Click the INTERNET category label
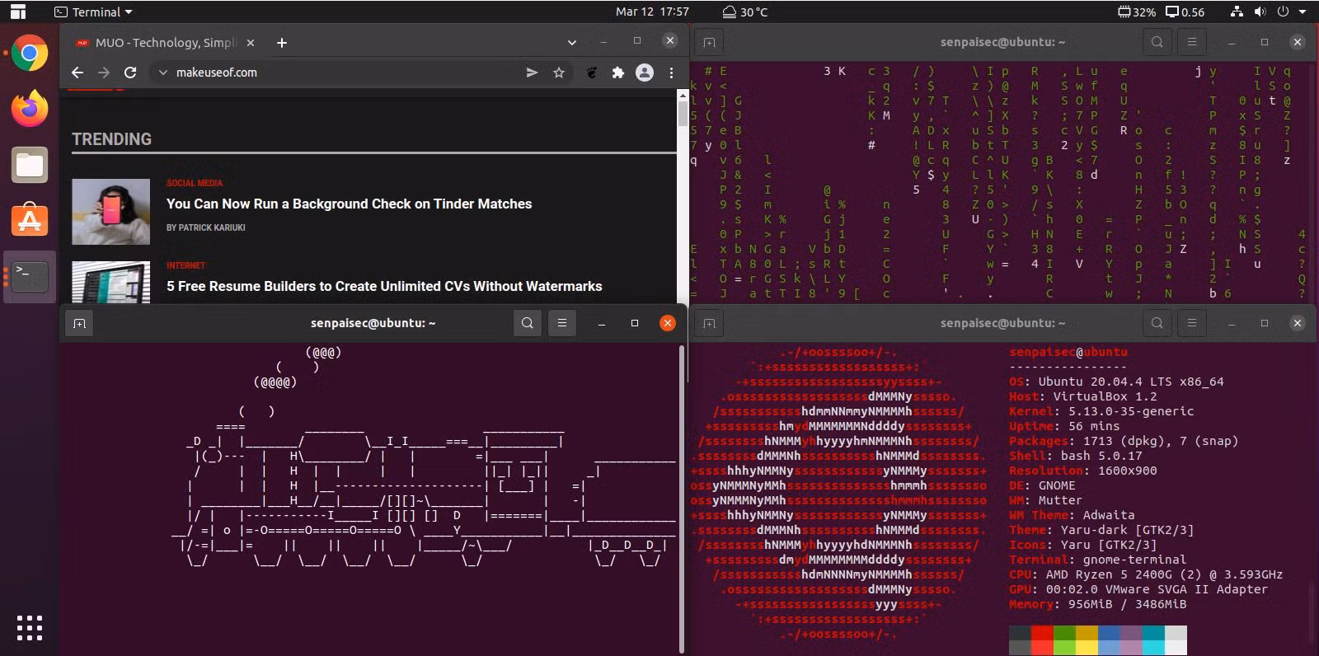This screenshot has width=1319, height=656. click(185, 265)
